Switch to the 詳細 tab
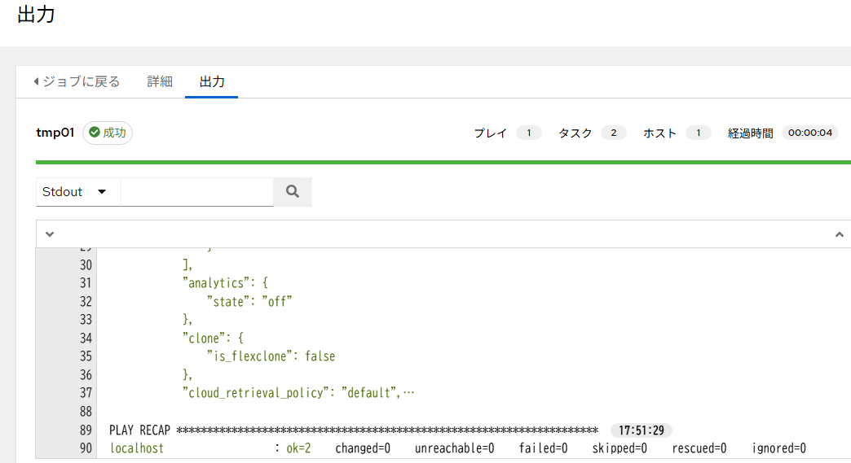851x463 pixels. [x=160, y=81]
